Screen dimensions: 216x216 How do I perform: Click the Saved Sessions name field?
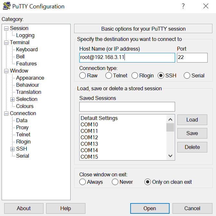pos(127,107)
